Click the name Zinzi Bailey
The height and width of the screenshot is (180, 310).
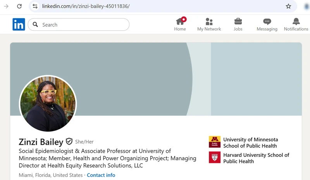tap(41, 142)
